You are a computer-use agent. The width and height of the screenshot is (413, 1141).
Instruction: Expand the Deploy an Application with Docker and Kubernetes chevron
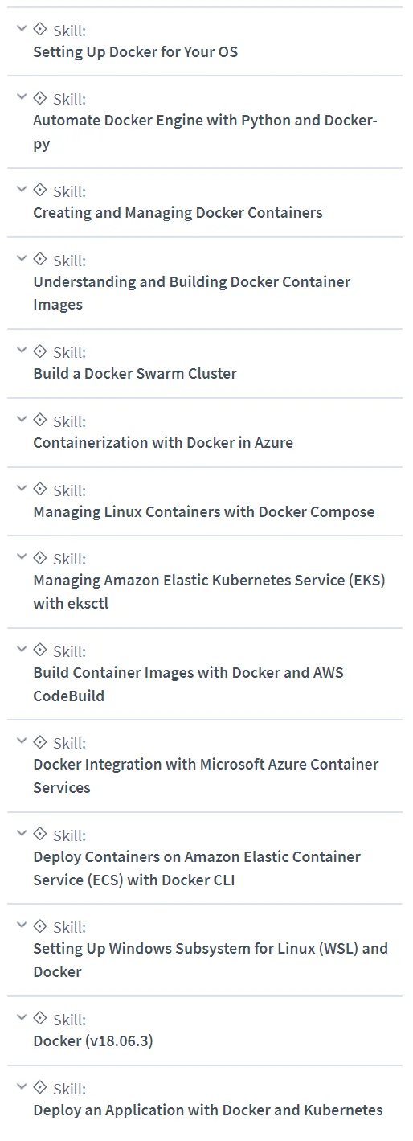coord(22,1087)
